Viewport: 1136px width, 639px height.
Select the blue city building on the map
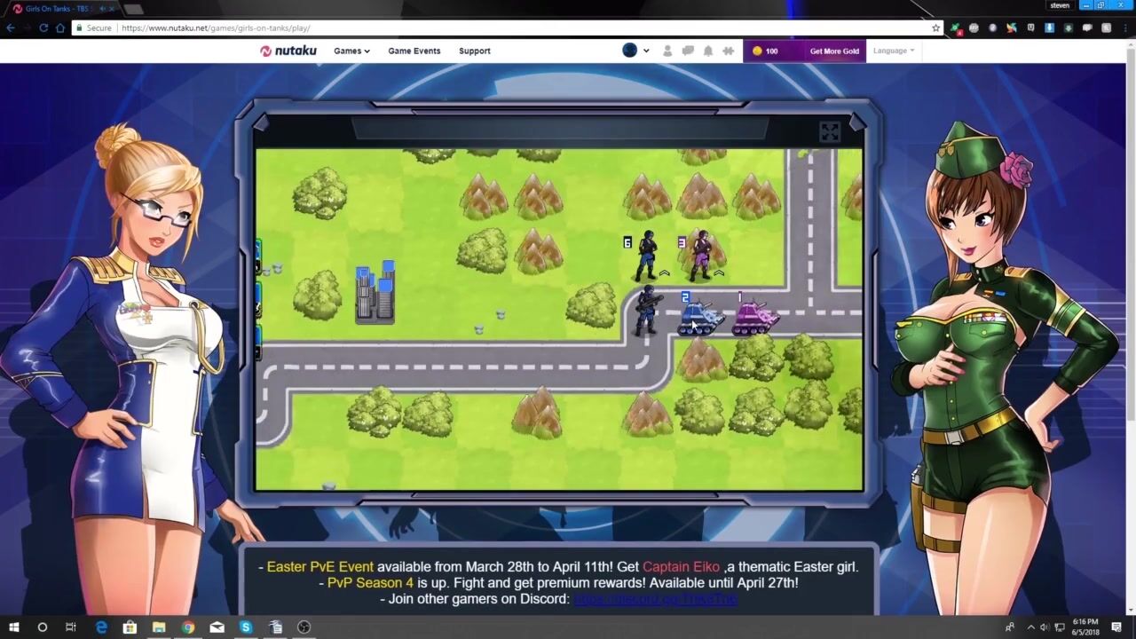coord(375,292)
